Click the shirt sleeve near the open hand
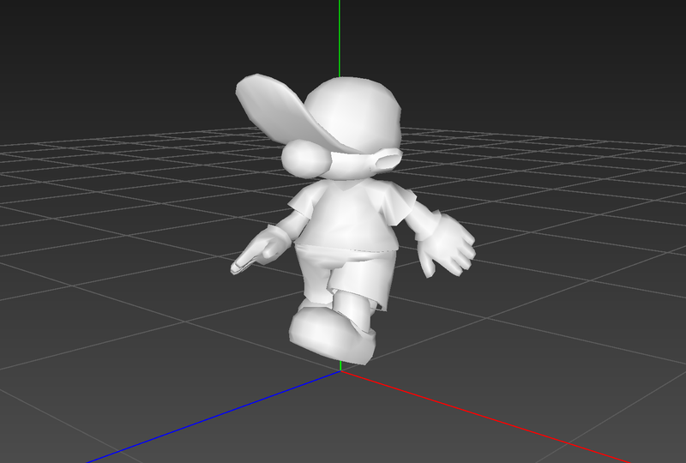This screenshot has height=463, width=686. coord(401,208)
